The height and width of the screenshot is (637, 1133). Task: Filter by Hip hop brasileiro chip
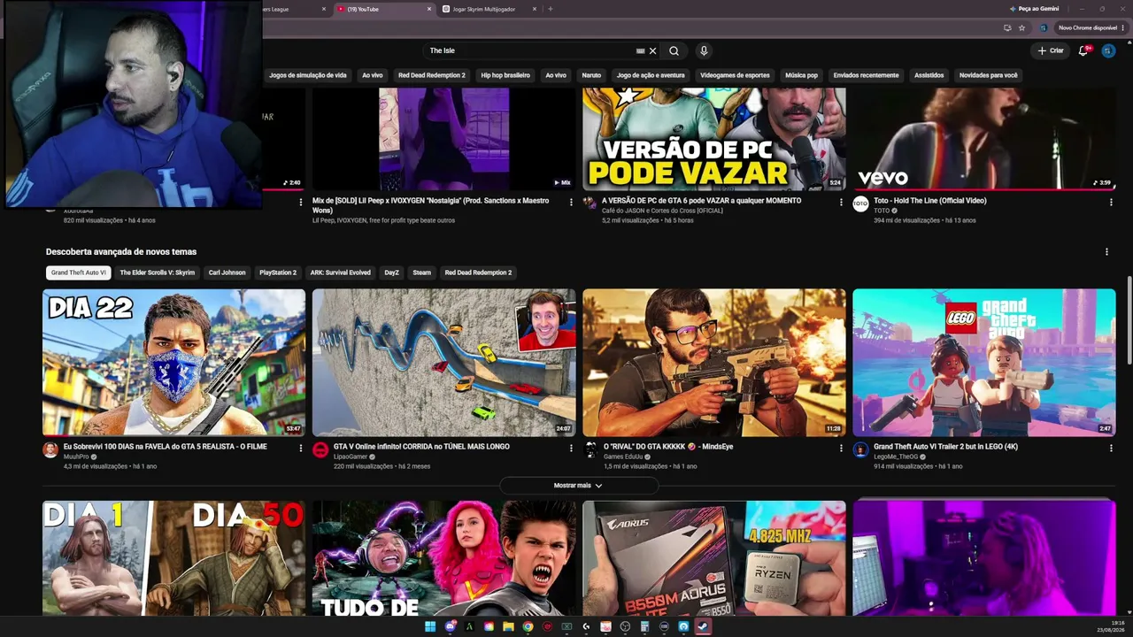click(505, 75)
